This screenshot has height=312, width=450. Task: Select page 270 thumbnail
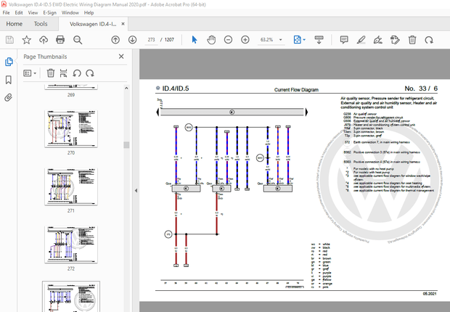pyautogui.click(x=71, y=128)
